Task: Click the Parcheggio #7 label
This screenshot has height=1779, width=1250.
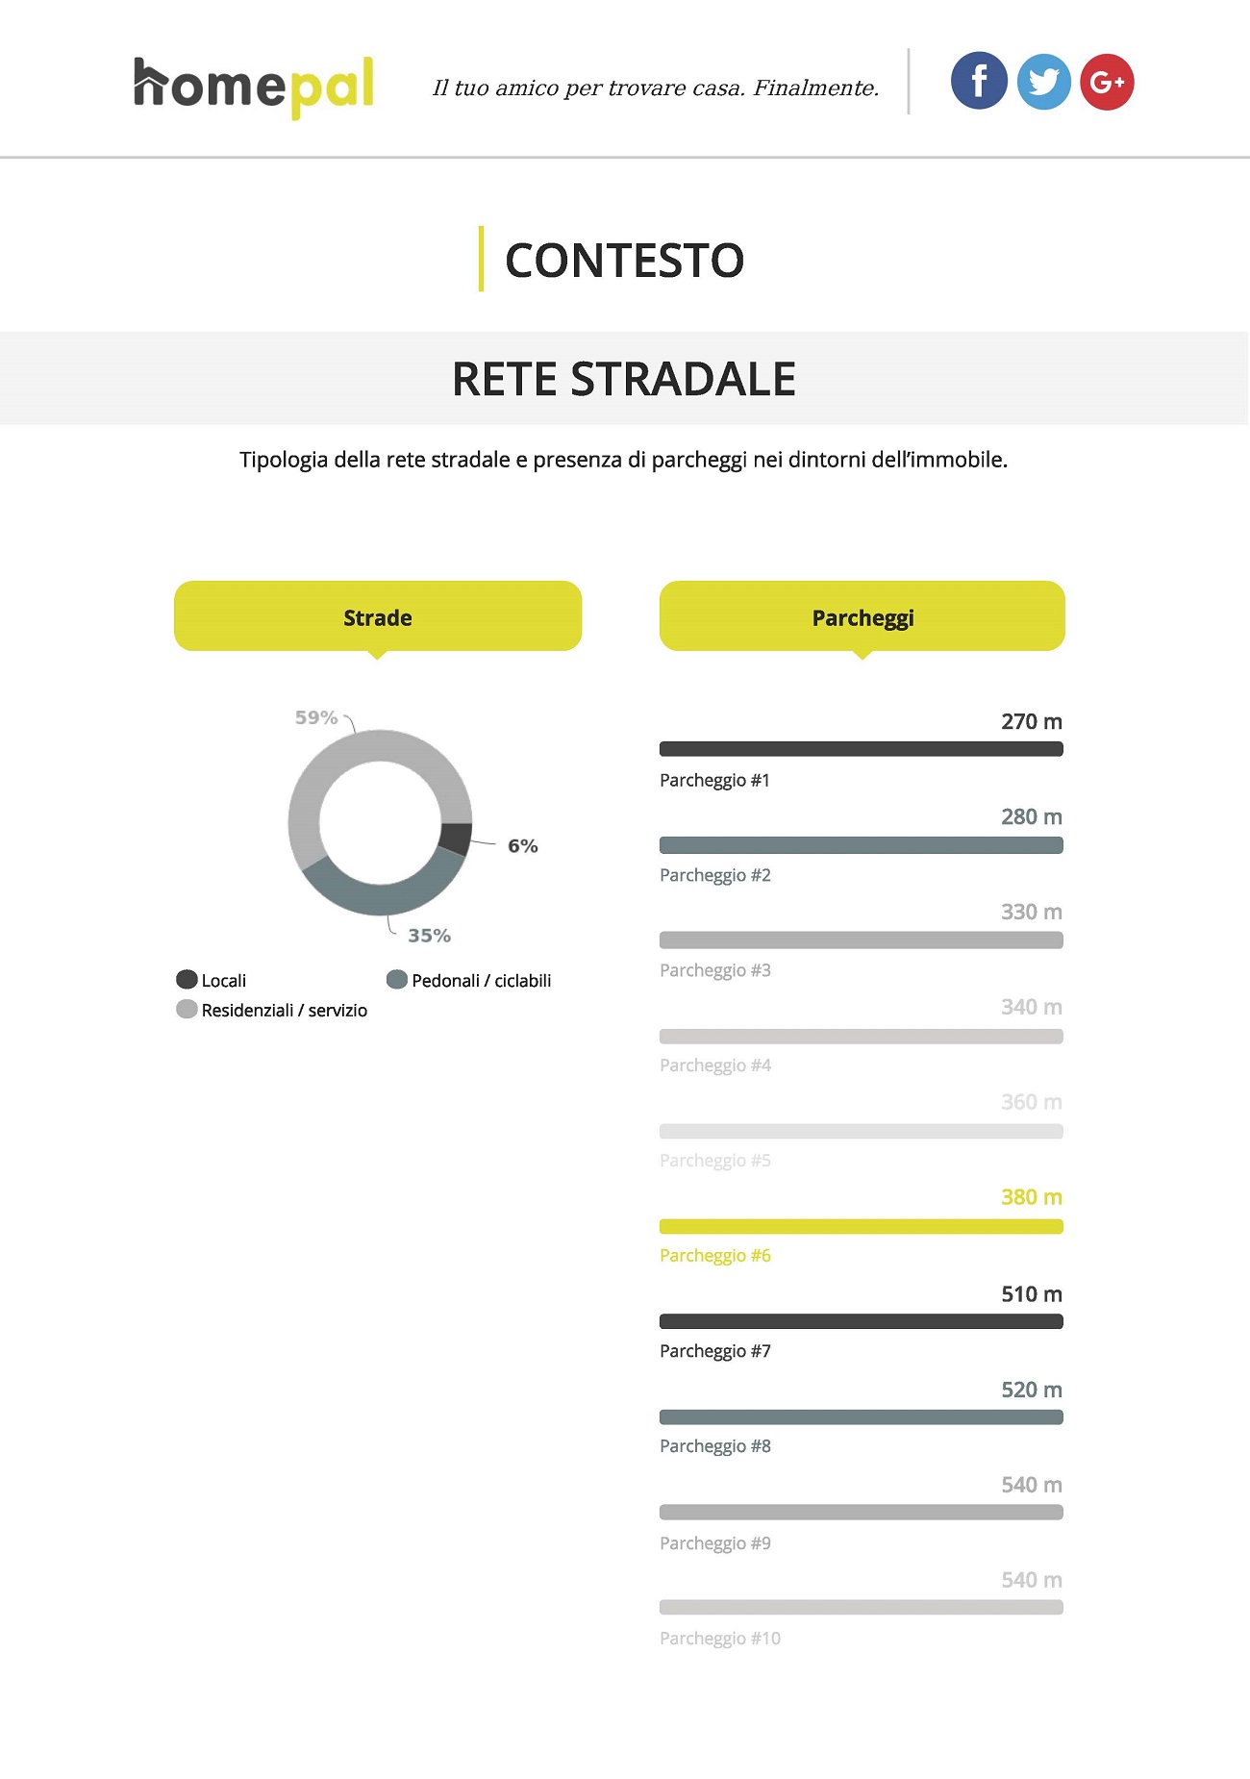Action: (x=715, y=1351)
